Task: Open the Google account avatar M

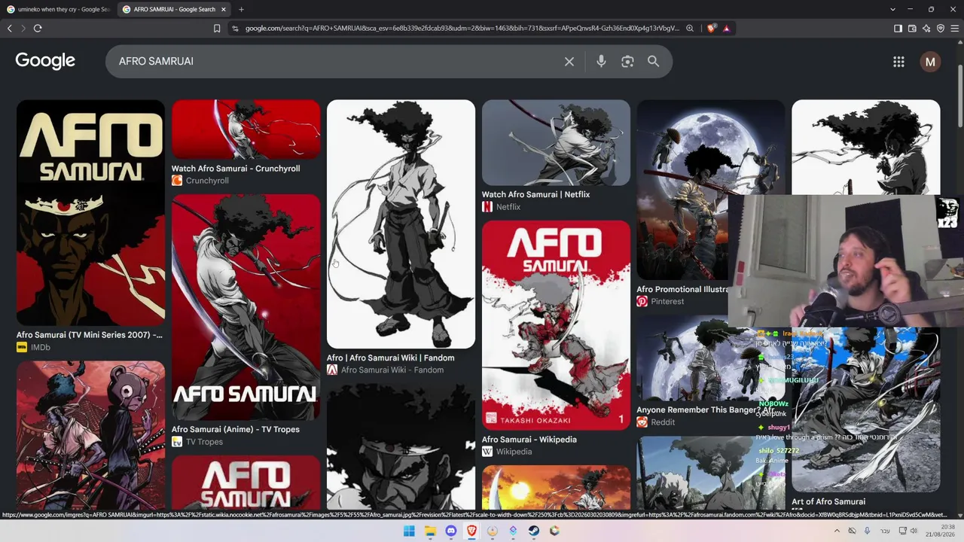Action: click(x=930, y=62)
